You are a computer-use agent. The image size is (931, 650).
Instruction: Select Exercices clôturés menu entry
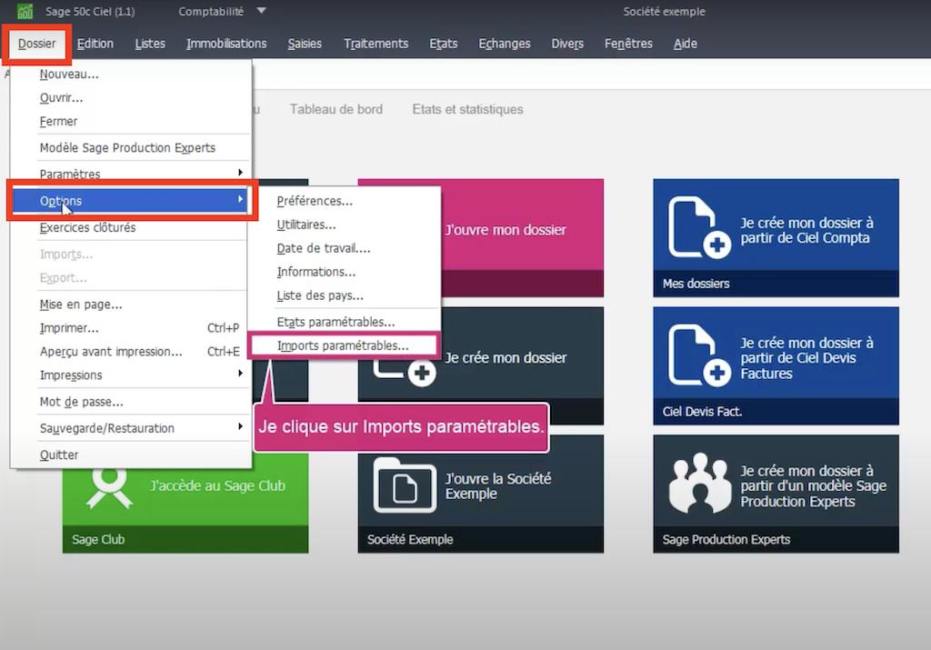[130, 228]
